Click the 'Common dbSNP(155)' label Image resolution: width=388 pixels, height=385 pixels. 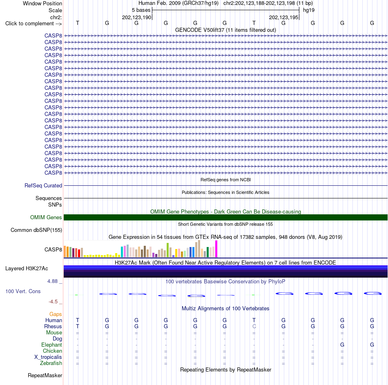click(36, 230)
